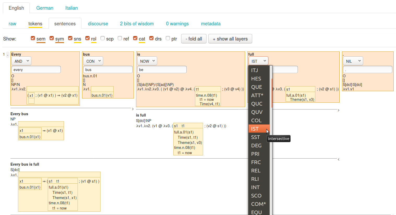
Task: Open the AND semantic tag dropdown for 'Every'
Action: [21, 61]
